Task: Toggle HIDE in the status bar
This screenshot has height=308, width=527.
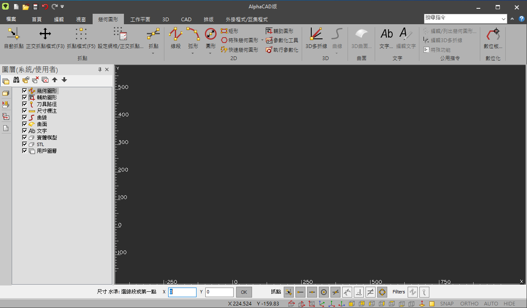Action: coord(509,304)
